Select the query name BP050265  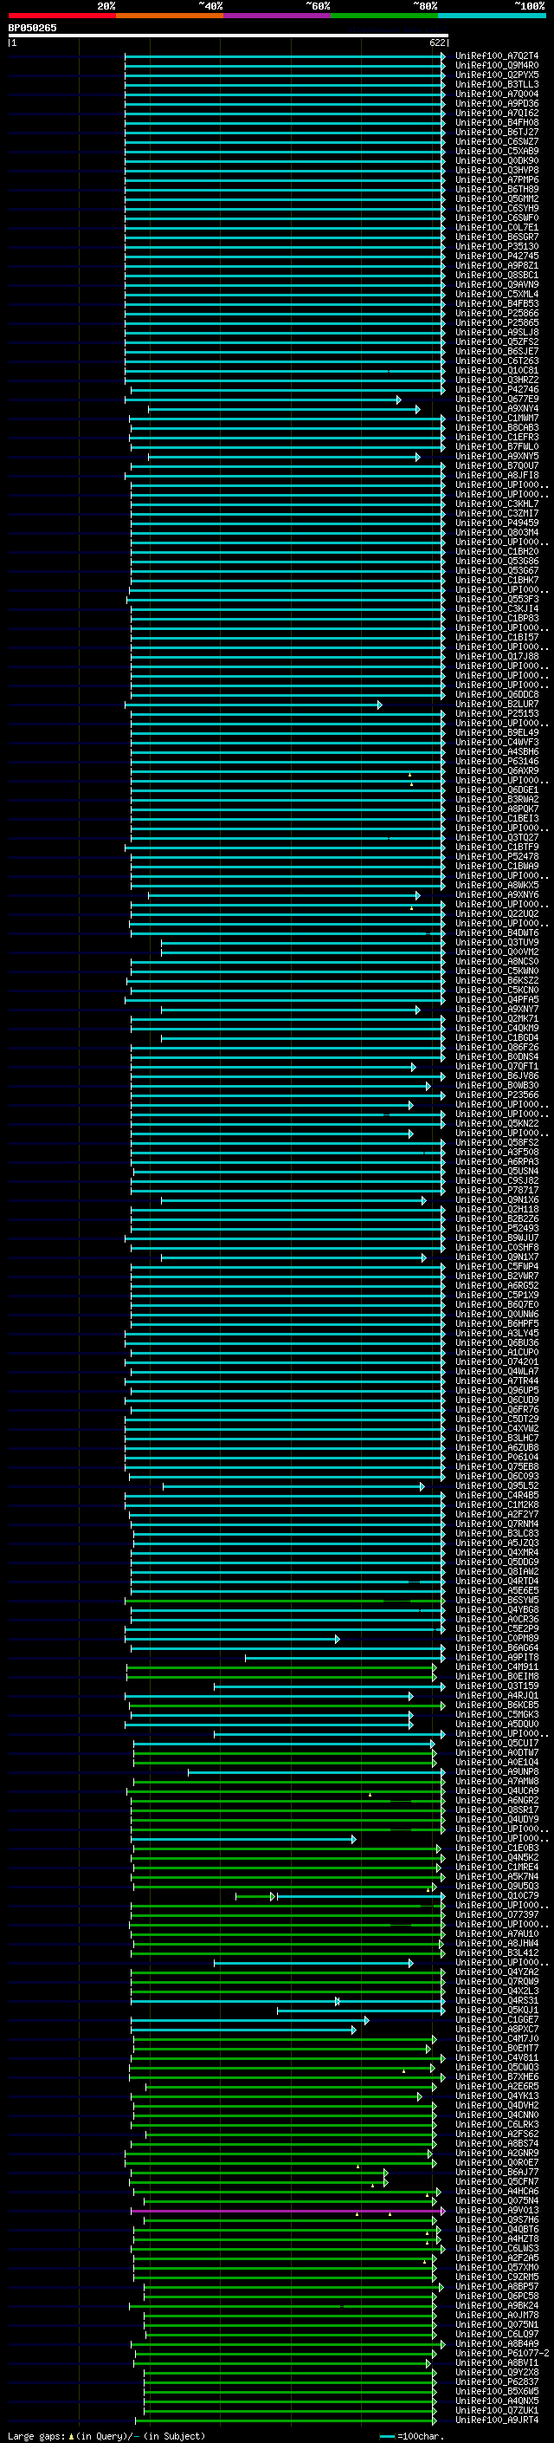[x=32, y=28]
